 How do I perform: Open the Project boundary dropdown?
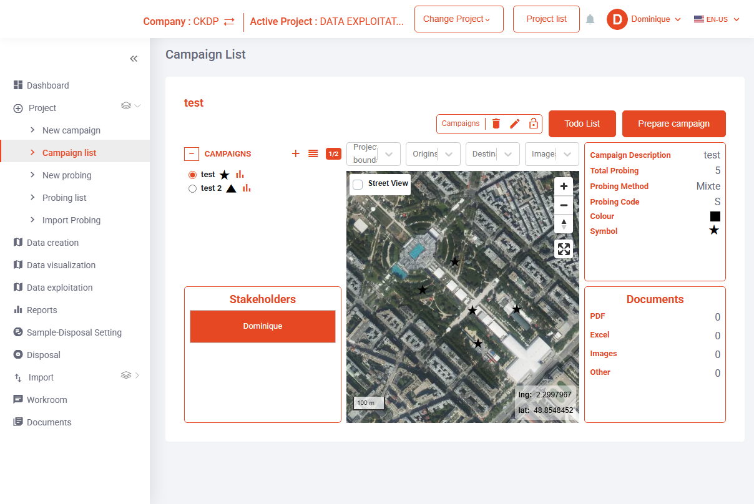click(x=373, y=154)
